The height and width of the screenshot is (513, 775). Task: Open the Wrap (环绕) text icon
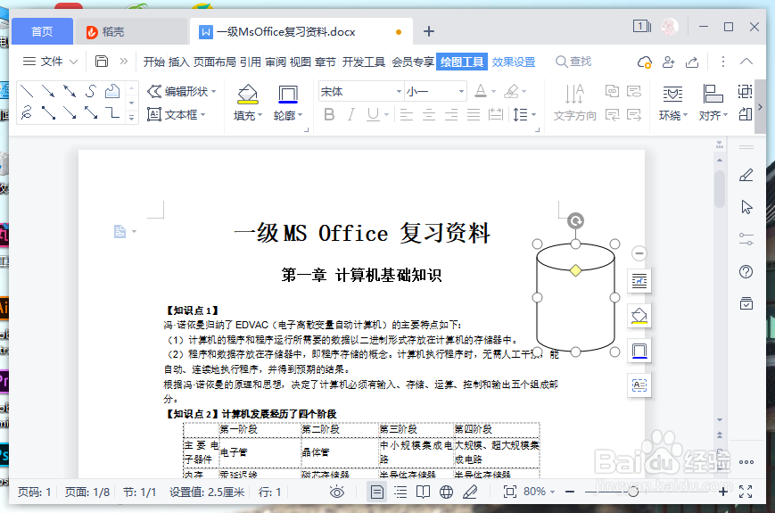672,94
